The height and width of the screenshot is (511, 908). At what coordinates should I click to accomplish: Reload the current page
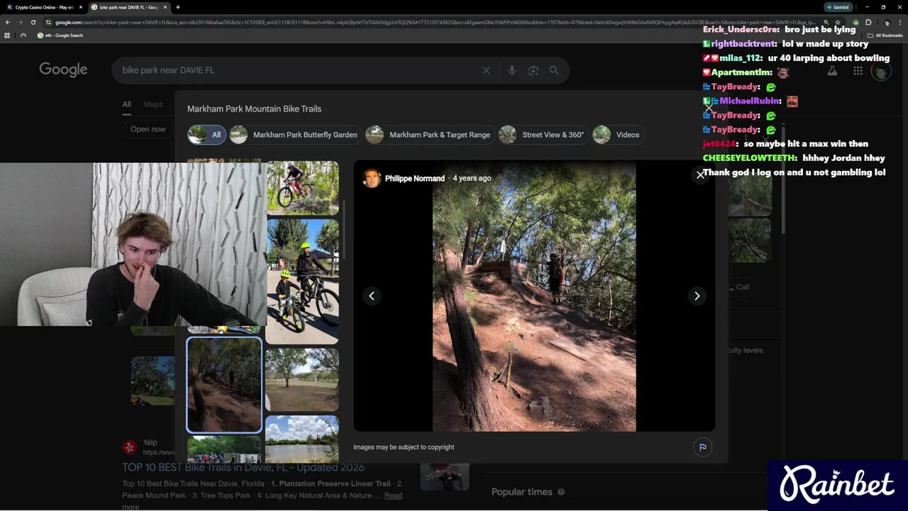coord(33,22)
